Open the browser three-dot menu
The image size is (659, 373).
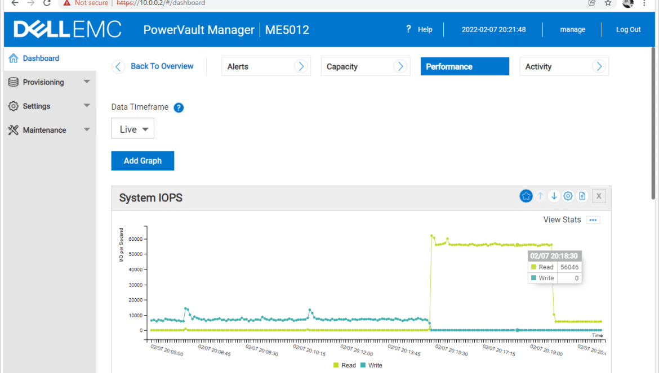pyautogui.click(x=644, y=3)
